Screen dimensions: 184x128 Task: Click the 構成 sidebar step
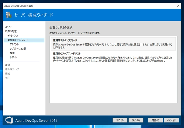8,74
